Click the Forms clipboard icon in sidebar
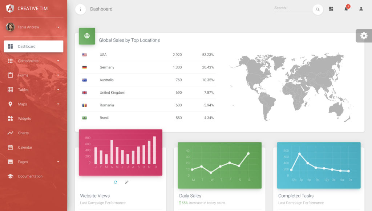 [x=11, y=75]
